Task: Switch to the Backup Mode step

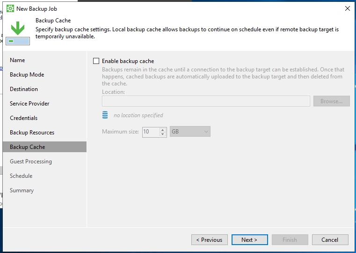Action: click(27, 75)
